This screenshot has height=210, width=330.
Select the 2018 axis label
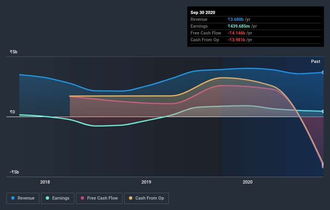pyautogui.click(x=45, y=182)
